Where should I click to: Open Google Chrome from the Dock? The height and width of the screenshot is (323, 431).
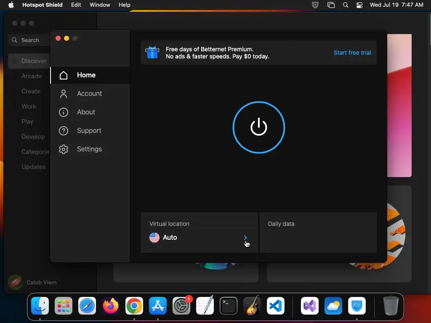(134, 306)
